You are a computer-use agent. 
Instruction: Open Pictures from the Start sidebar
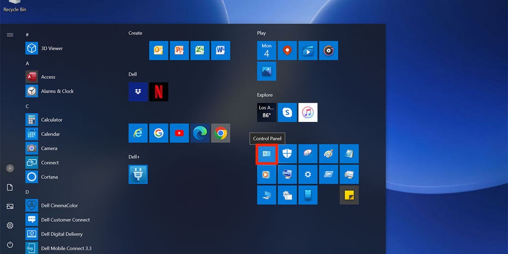coord(10,206)
